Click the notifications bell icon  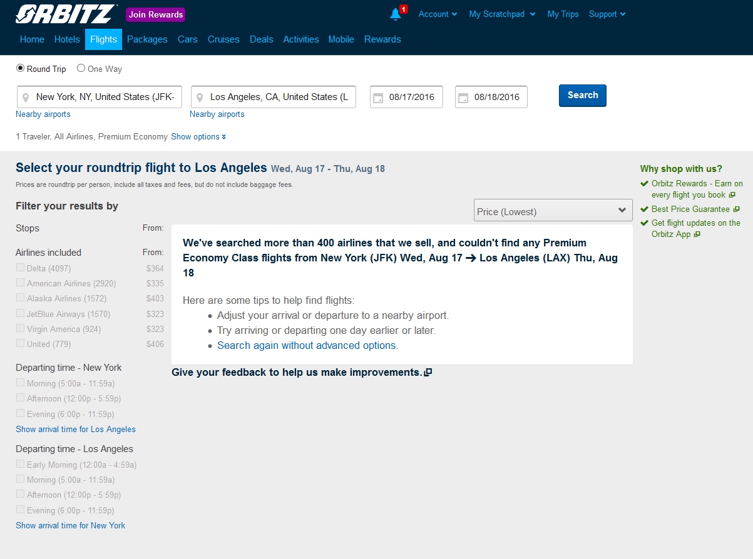coord(396,14)
